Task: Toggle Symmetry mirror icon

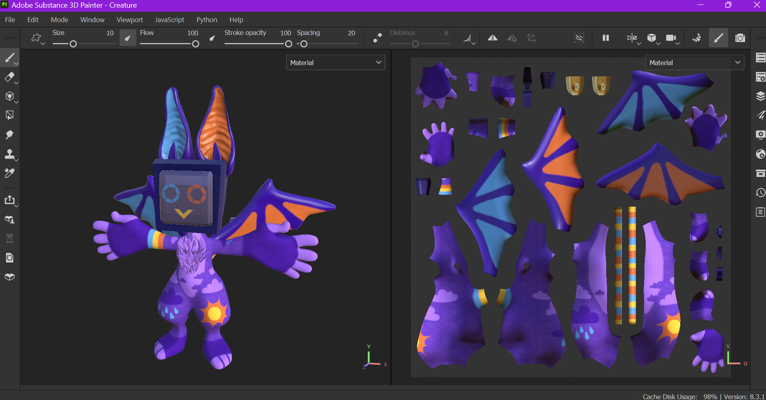Action: 493,38
